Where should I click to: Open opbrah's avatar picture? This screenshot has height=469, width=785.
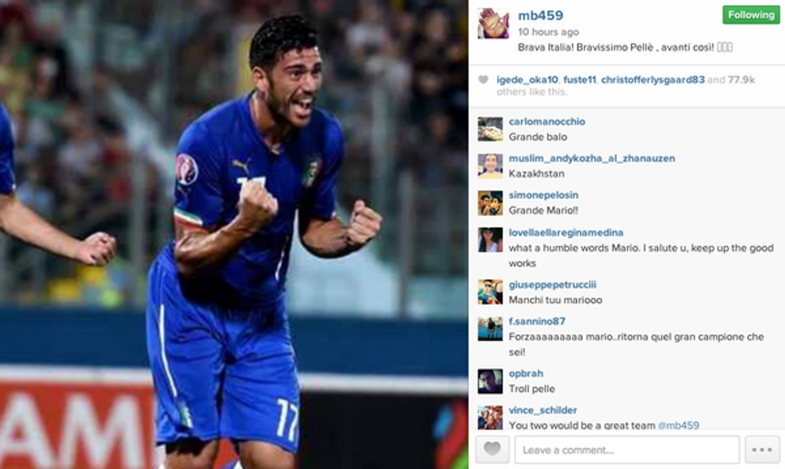pyautogui.click(x=490, y=381)
